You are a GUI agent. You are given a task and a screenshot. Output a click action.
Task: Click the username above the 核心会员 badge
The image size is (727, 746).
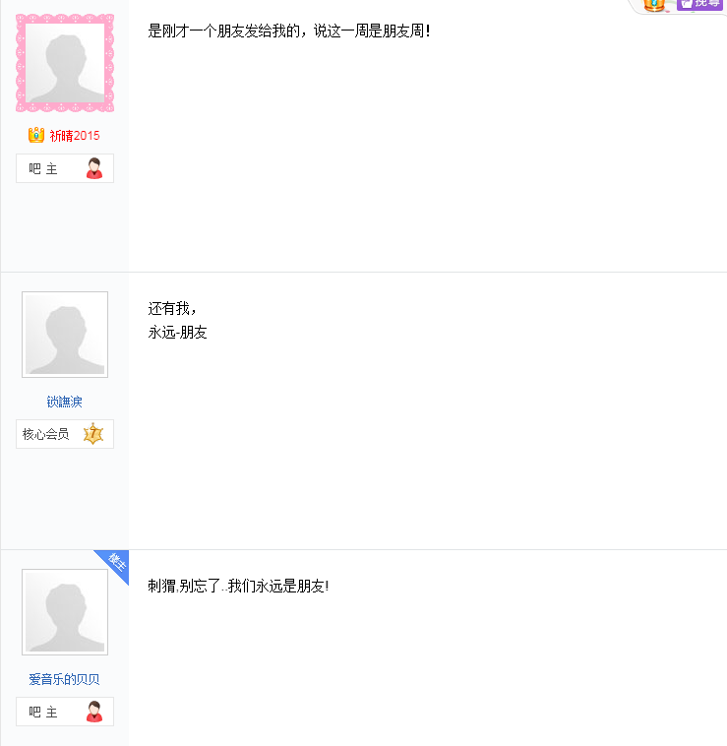click(64, 402)
